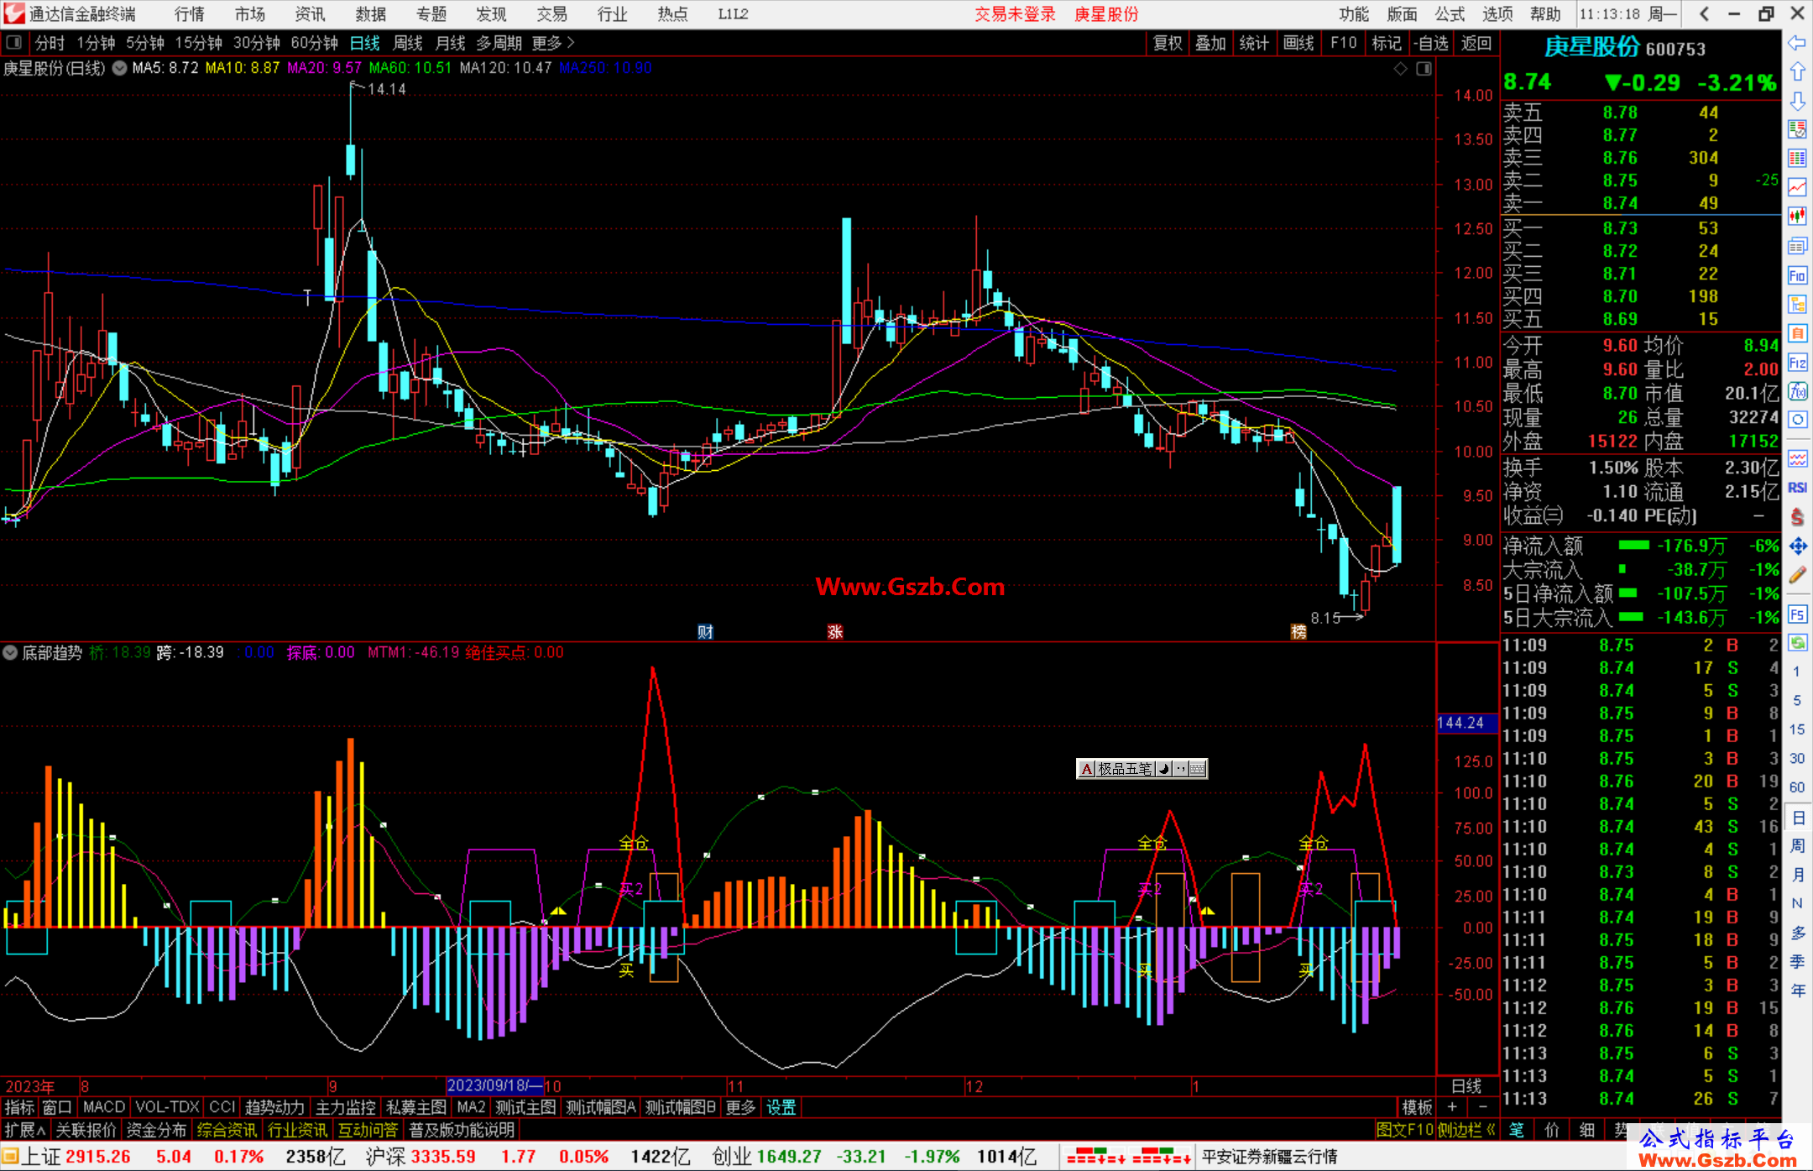Click the 设置 button in indicator bar
1813x1171 pixels.
(x=781, y=1107)
